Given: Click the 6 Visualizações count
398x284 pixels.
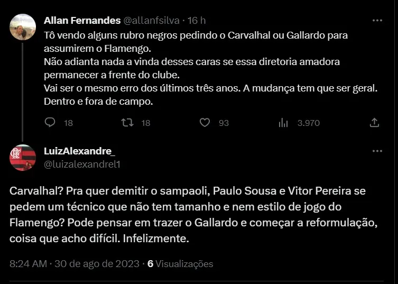Looking at the screenshot, I should click(x=180, y=263).
